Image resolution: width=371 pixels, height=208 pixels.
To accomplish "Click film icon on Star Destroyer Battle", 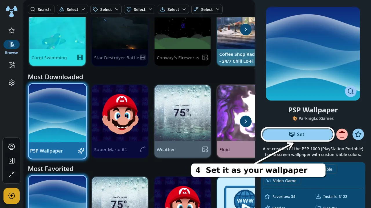I will (143, 57).
